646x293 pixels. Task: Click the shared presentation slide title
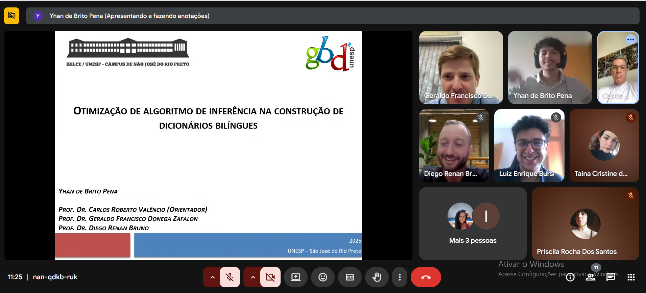(x=208, y=118)
